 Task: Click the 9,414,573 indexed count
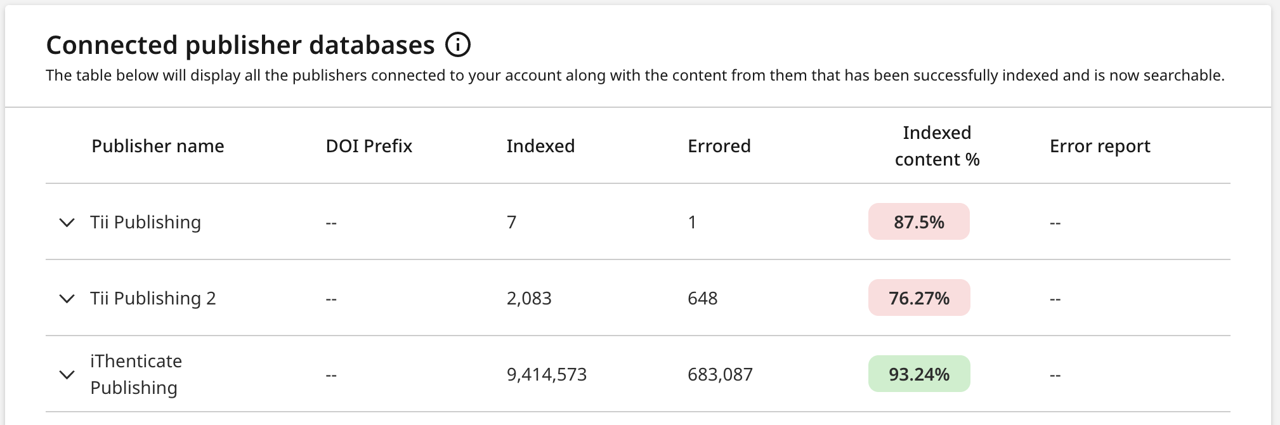[547, 374]
